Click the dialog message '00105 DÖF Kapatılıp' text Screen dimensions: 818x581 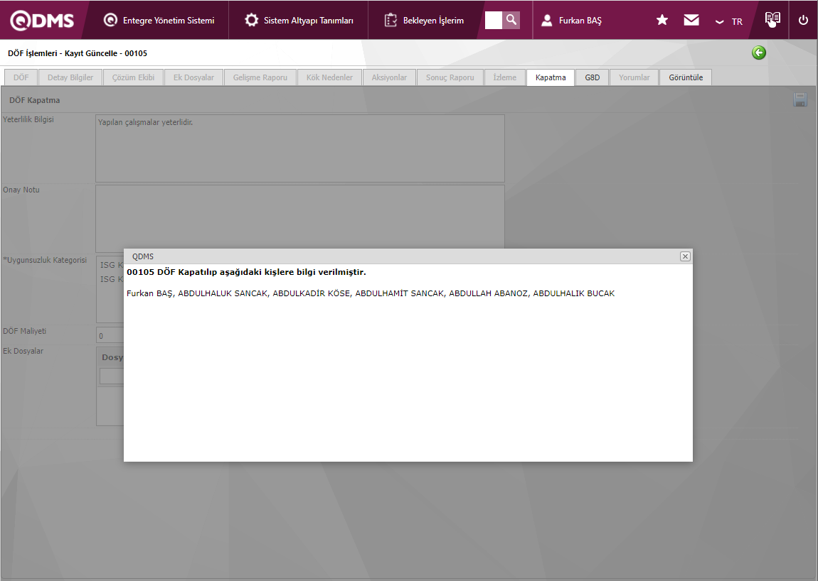pos(246,272)
